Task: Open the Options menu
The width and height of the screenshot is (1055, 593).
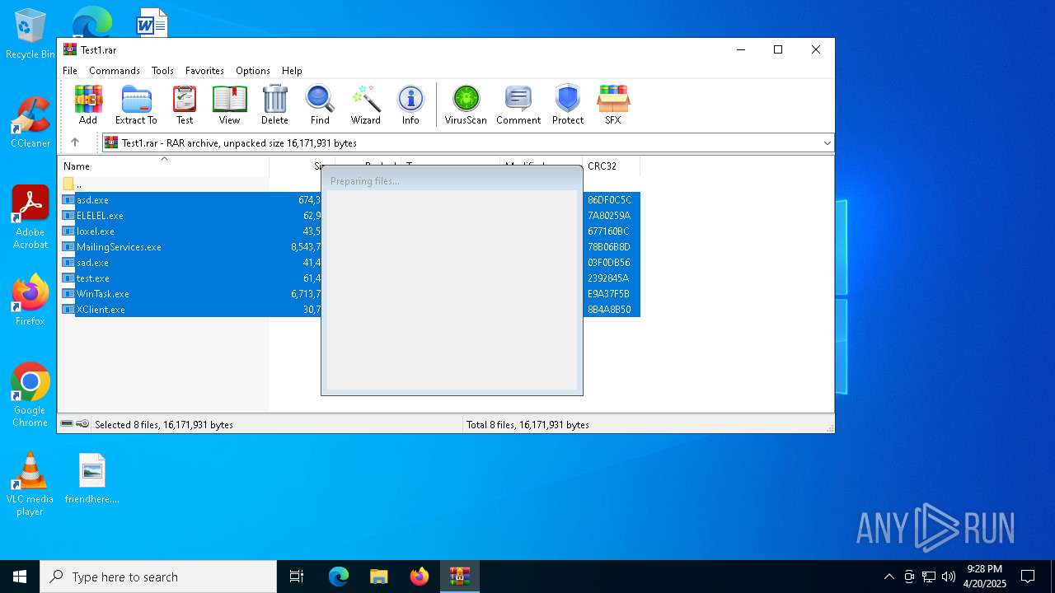Action: 253,71
